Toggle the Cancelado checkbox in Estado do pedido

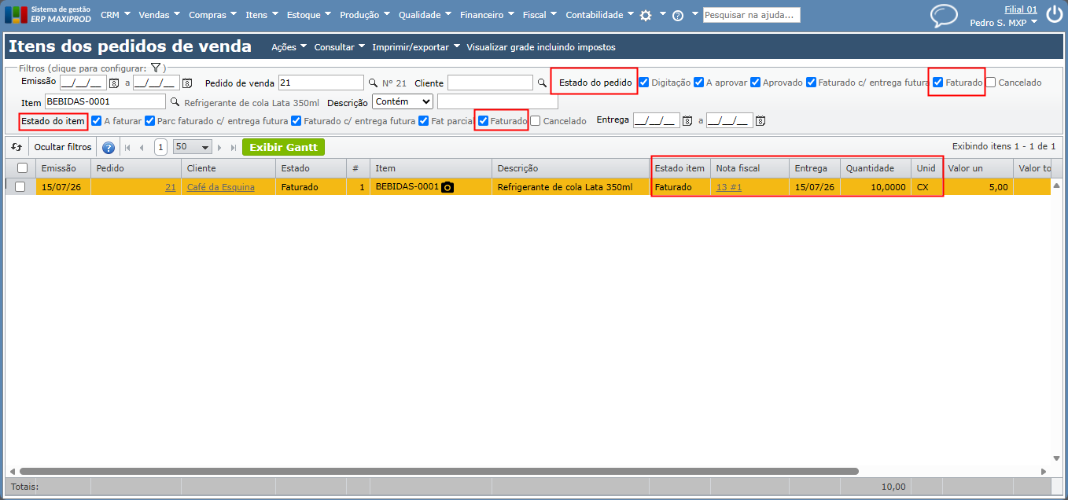[x=991, y=82]
